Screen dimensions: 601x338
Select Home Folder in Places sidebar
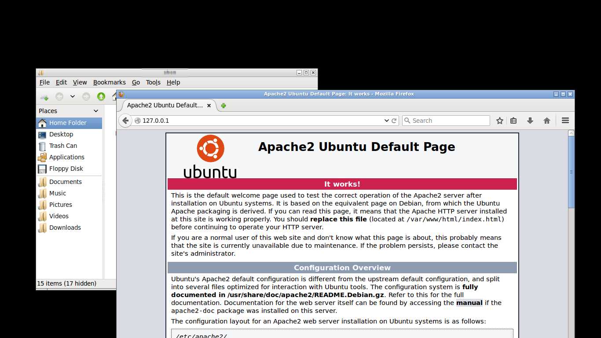click(x=69, y=123)
